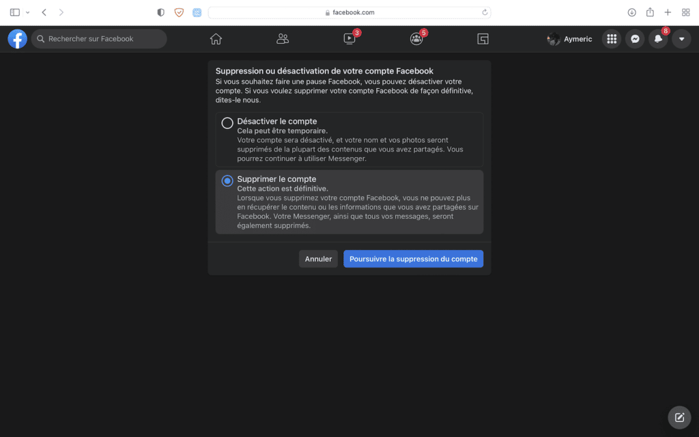
Task: Click Poursuivre la suppression du compte
Action: [413, 259]
